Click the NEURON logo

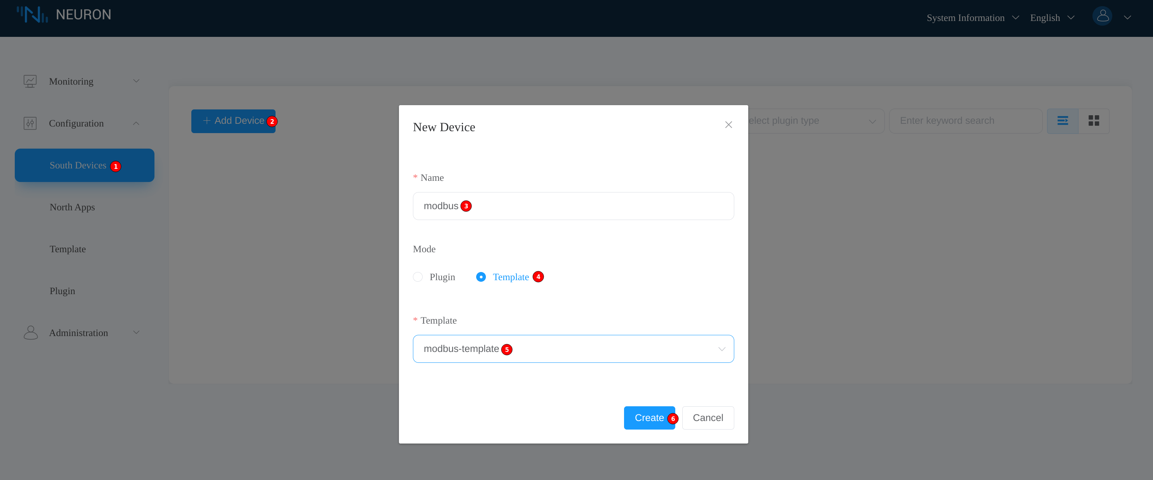pos(64,14)
